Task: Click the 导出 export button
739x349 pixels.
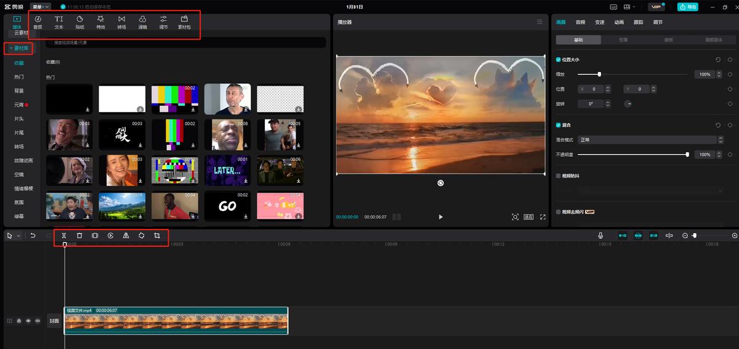Action: pos(688,7)
